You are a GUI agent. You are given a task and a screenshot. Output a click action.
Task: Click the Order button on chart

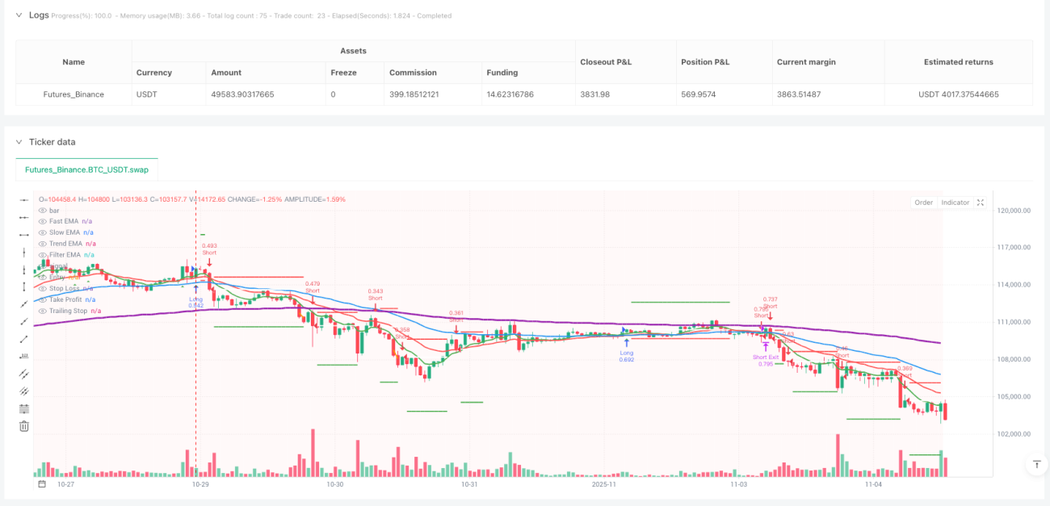(x=923, y=203)
